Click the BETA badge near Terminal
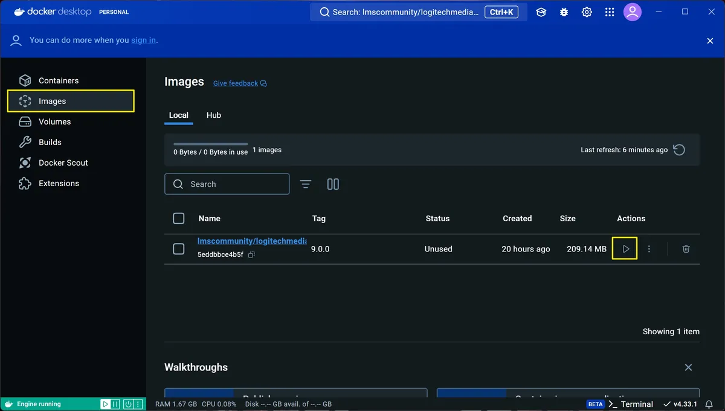Viewport: 725px width, 411px height. [596, 404]
